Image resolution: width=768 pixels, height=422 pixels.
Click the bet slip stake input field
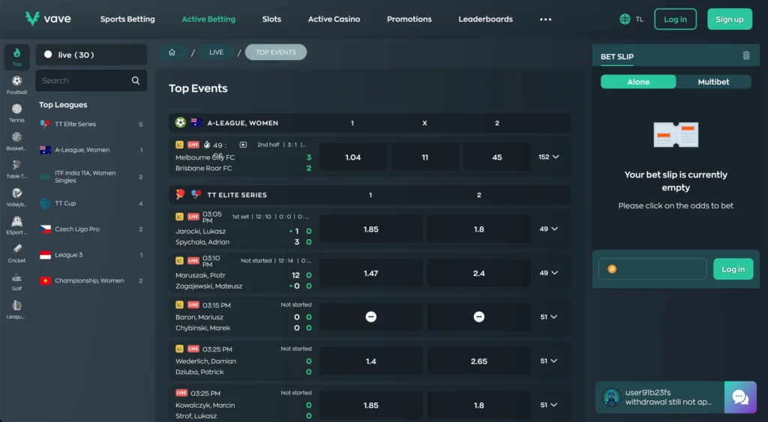point(652,269)
